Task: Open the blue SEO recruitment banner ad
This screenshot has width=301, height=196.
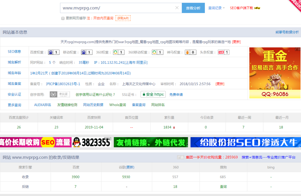Action: click(246, 142)
